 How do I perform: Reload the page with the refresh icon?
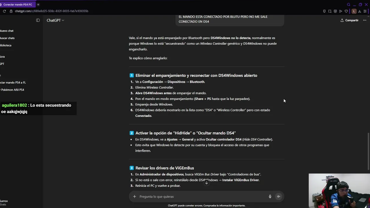[4, 11]
